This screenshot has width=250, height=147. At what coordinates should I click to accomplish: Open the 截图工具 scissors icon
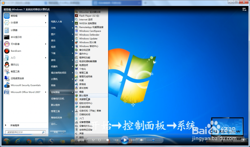tap(7, 71)
